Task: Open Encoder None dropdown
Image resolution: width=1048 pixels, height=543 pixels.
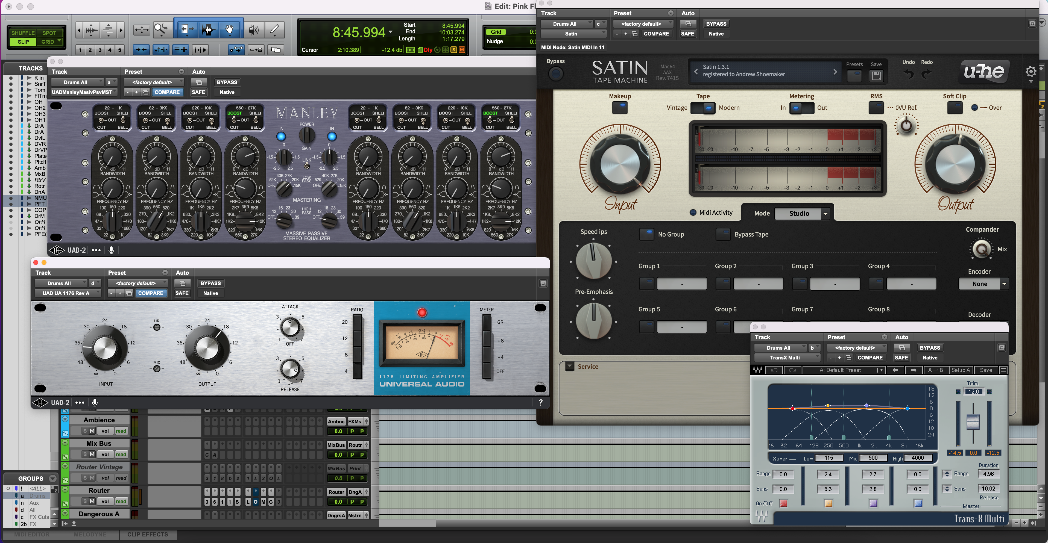Action: [x=983, y=284]
